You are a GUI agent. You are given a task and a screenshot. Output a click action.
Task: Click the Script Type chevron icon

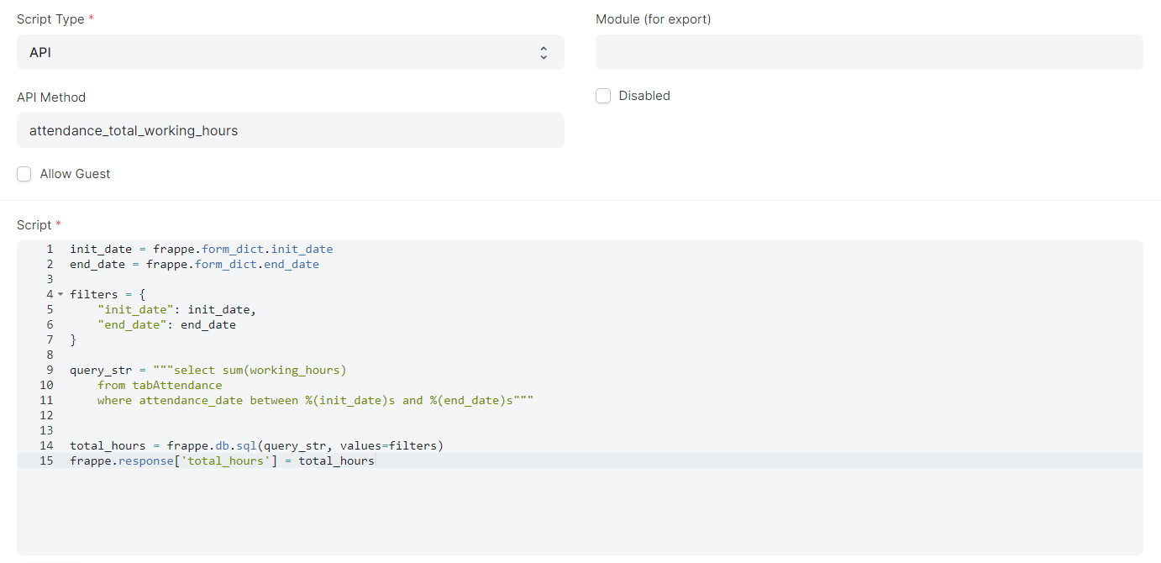point(544,51)
